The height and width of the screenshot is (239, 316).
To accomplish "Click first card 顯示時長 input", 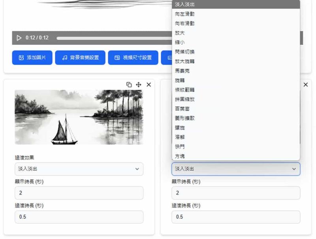I will click(79, 193).
